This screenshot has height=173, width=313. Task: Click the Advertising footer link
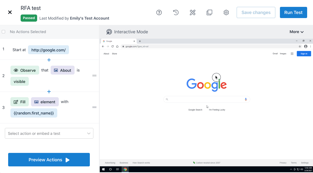(x=110, y=163)
